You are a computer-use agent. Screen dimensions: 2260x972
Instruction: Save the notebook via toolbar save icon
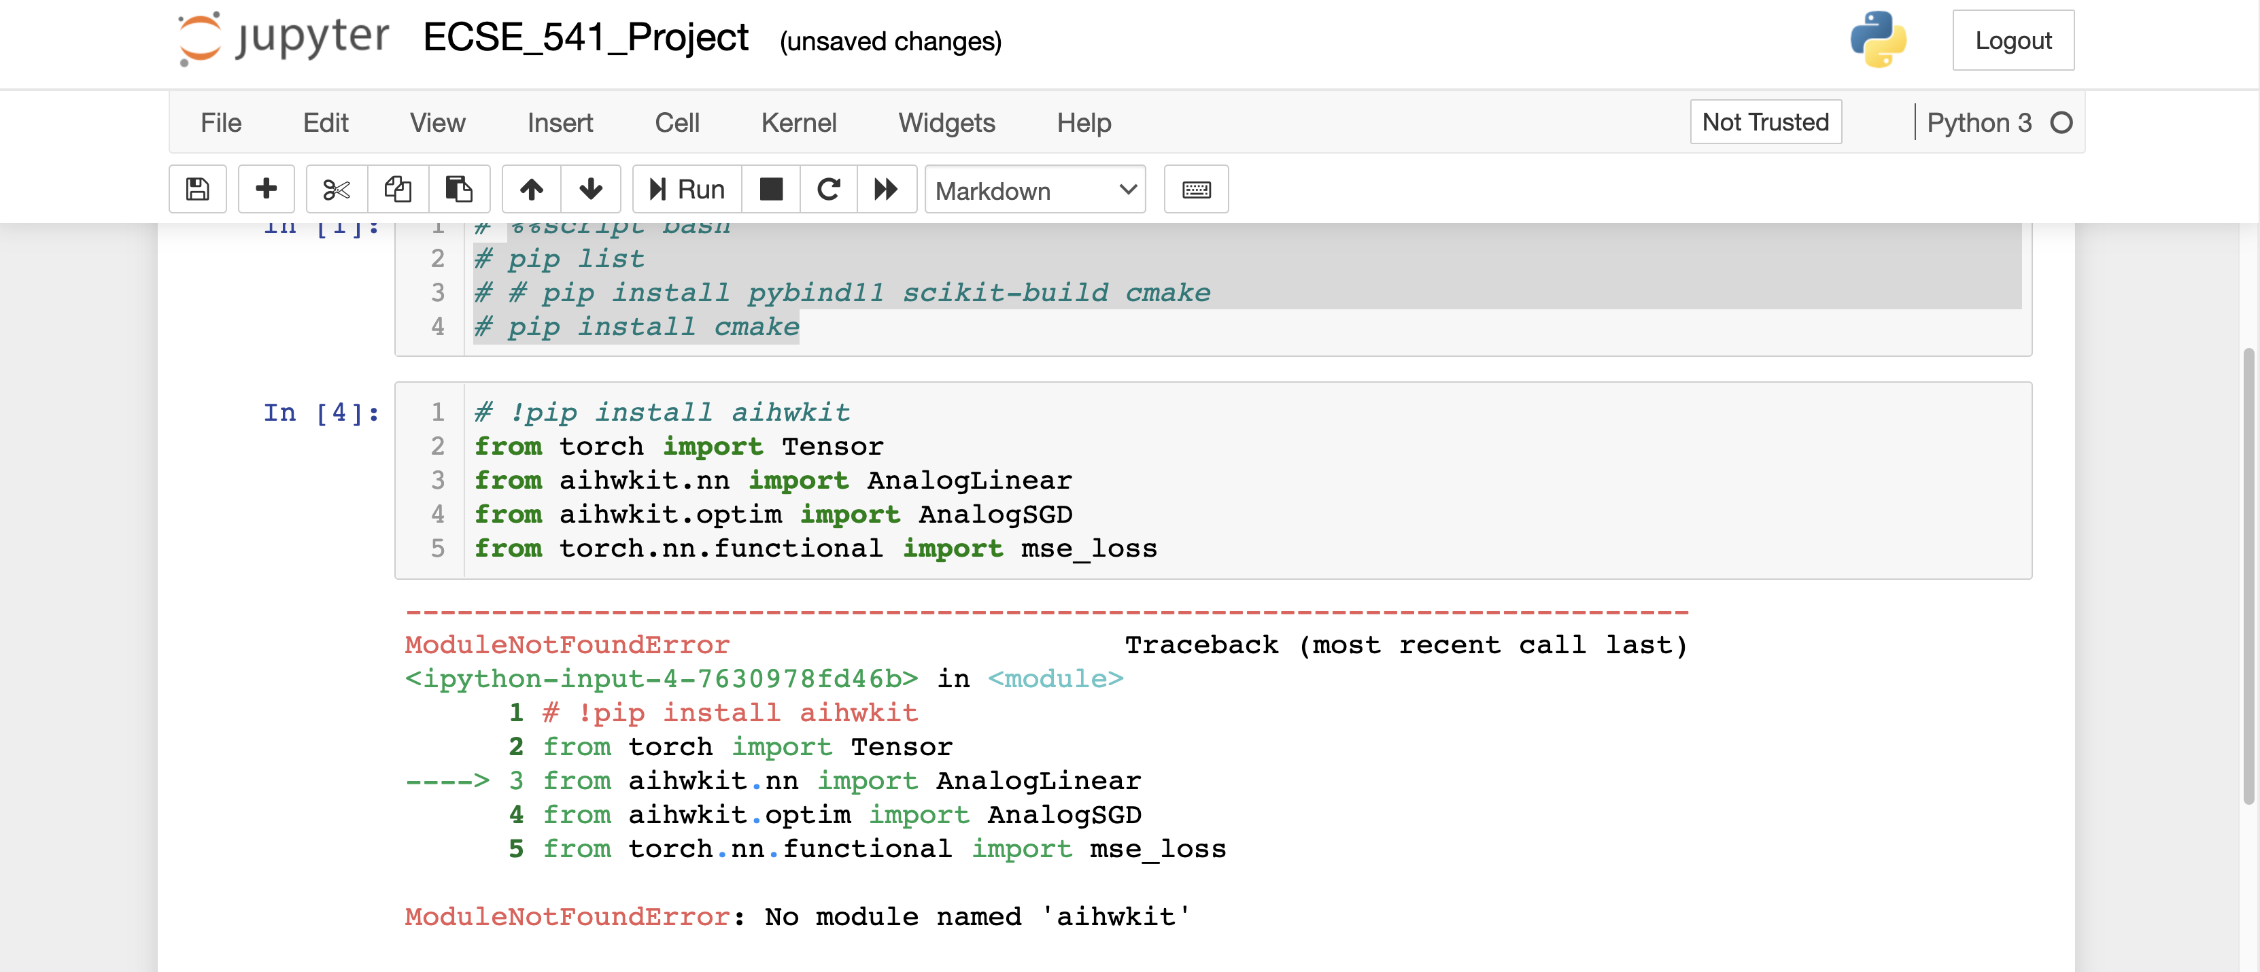point(197,190)
